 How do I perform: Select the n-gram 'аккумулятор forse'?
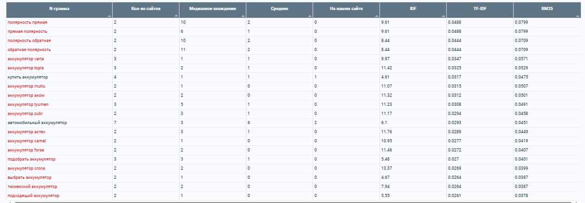pyautogui.click(x=26, y=150)
